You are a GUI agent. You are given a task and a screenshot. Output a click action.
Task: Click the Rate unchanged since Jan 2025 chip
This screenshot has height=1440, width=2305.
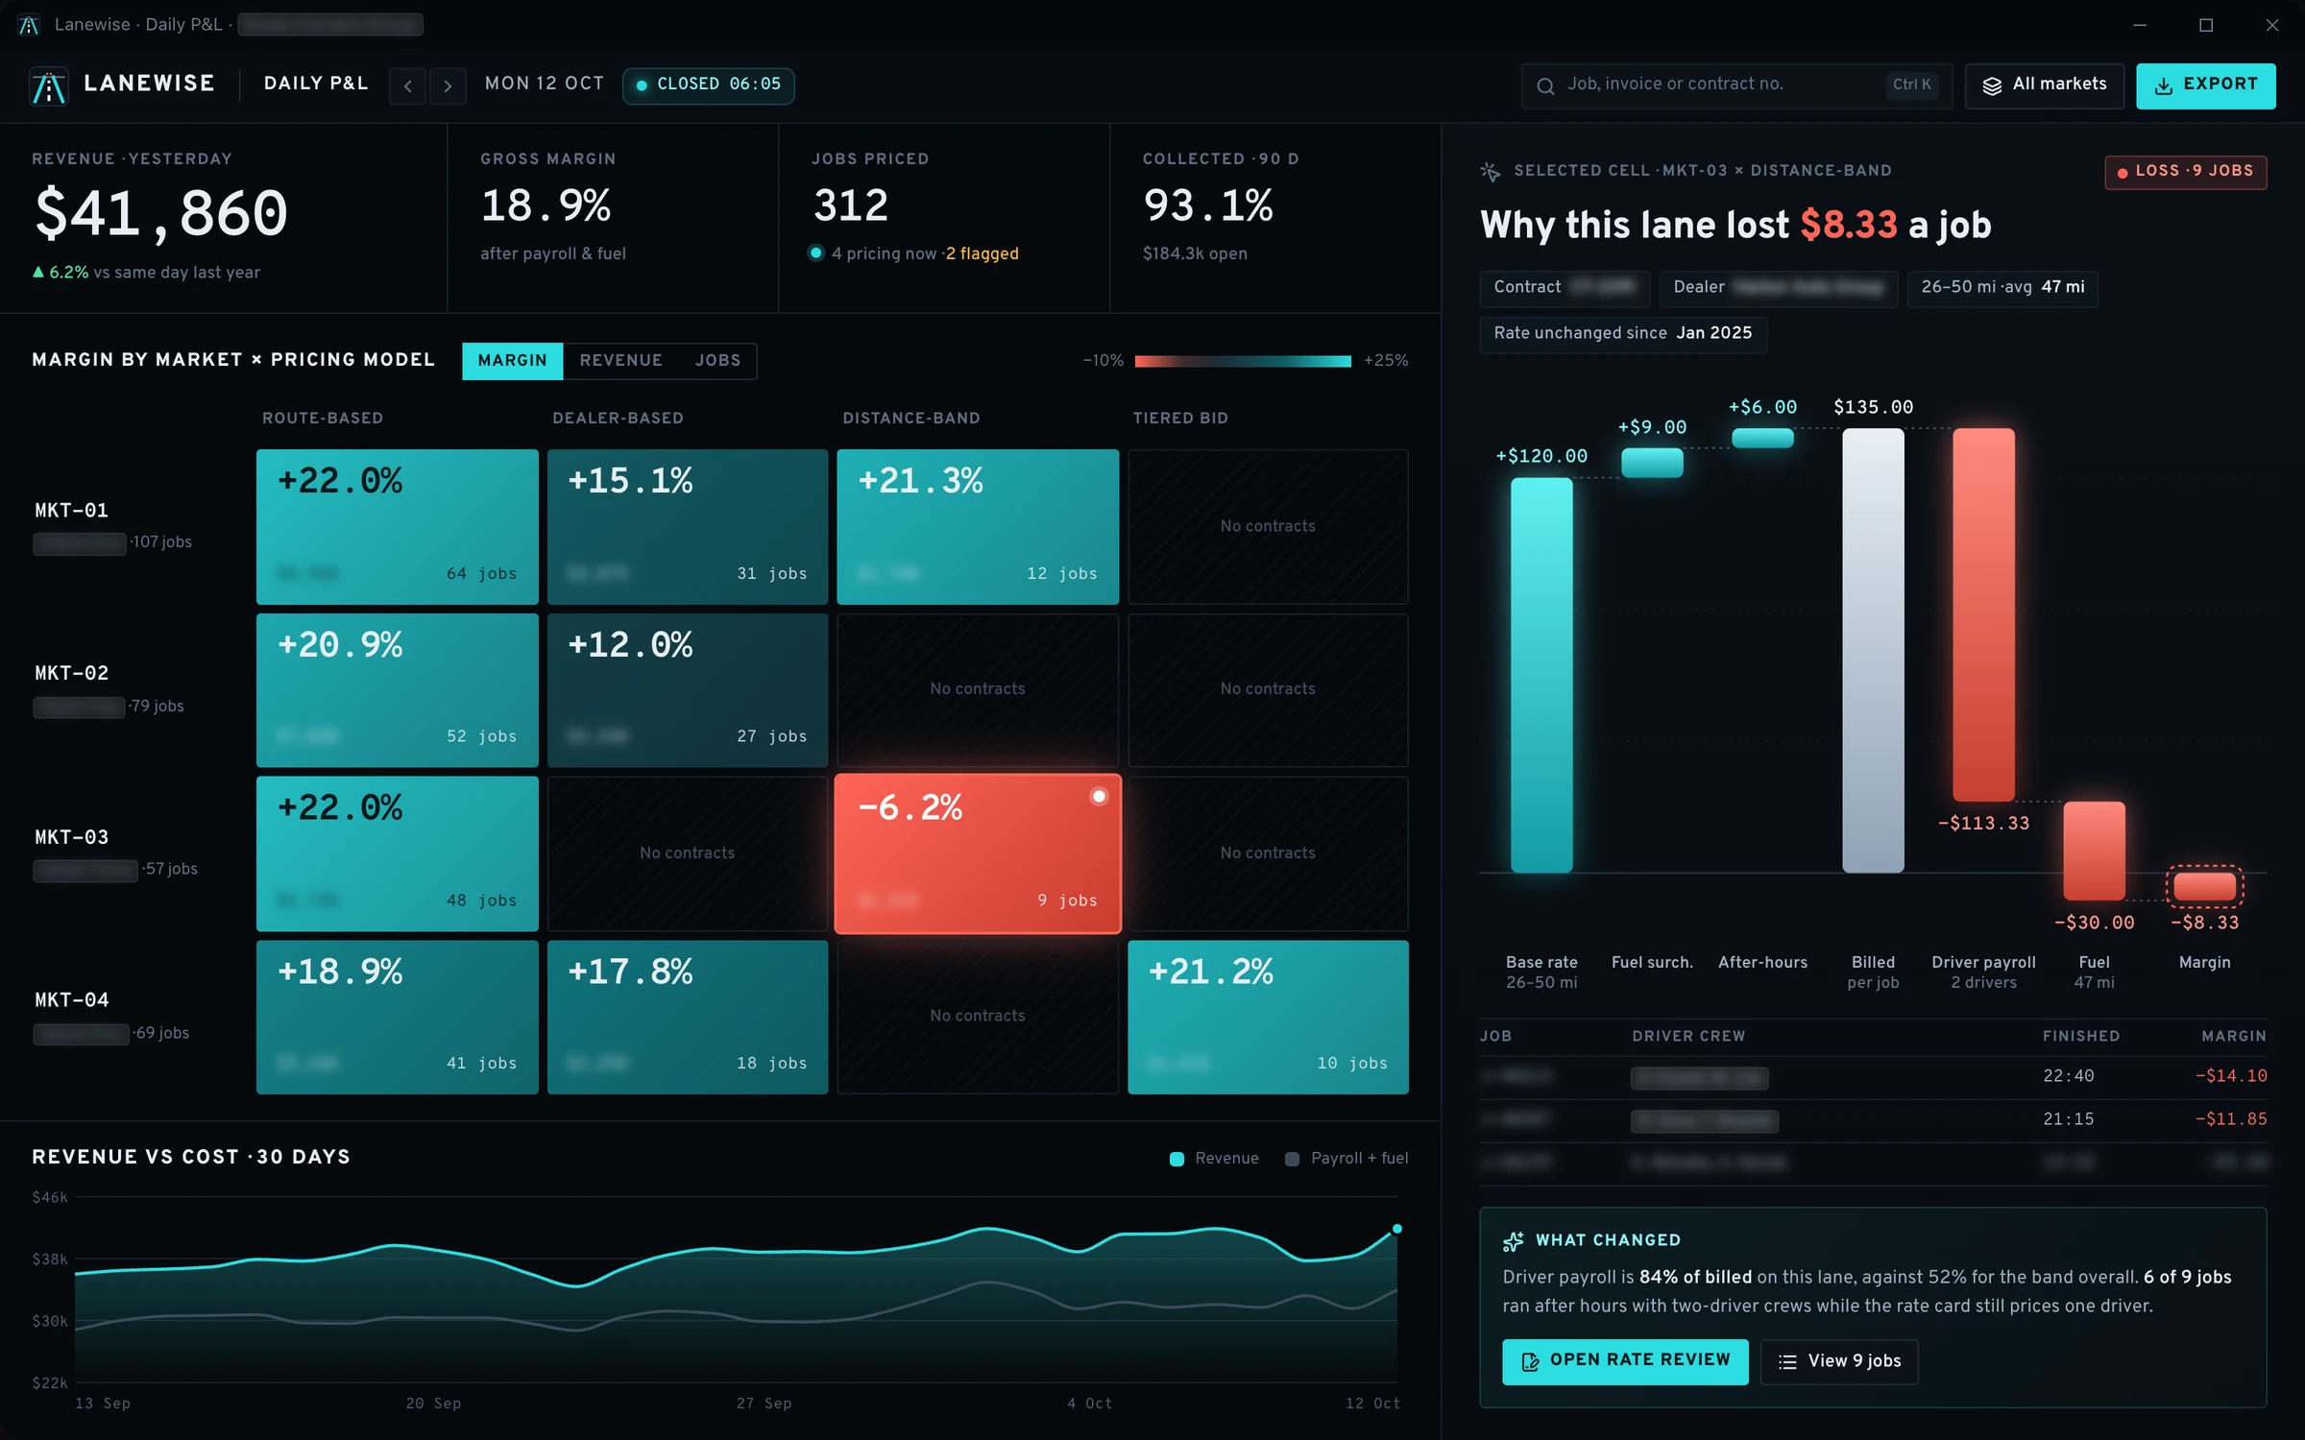point(1622,333)
